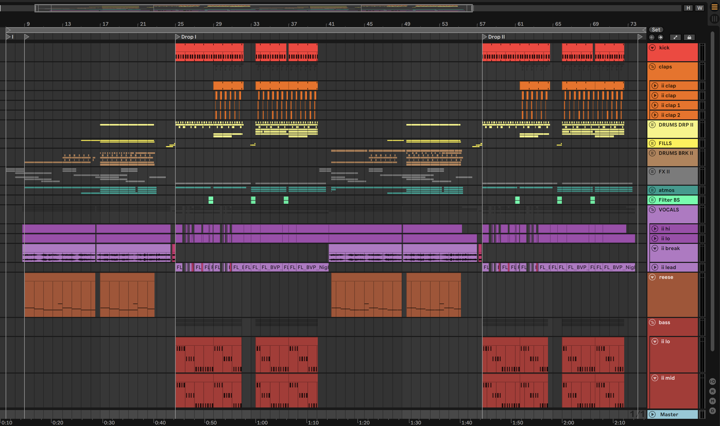
Task: Unfold the ii hi track
Action: click(655, 228)
